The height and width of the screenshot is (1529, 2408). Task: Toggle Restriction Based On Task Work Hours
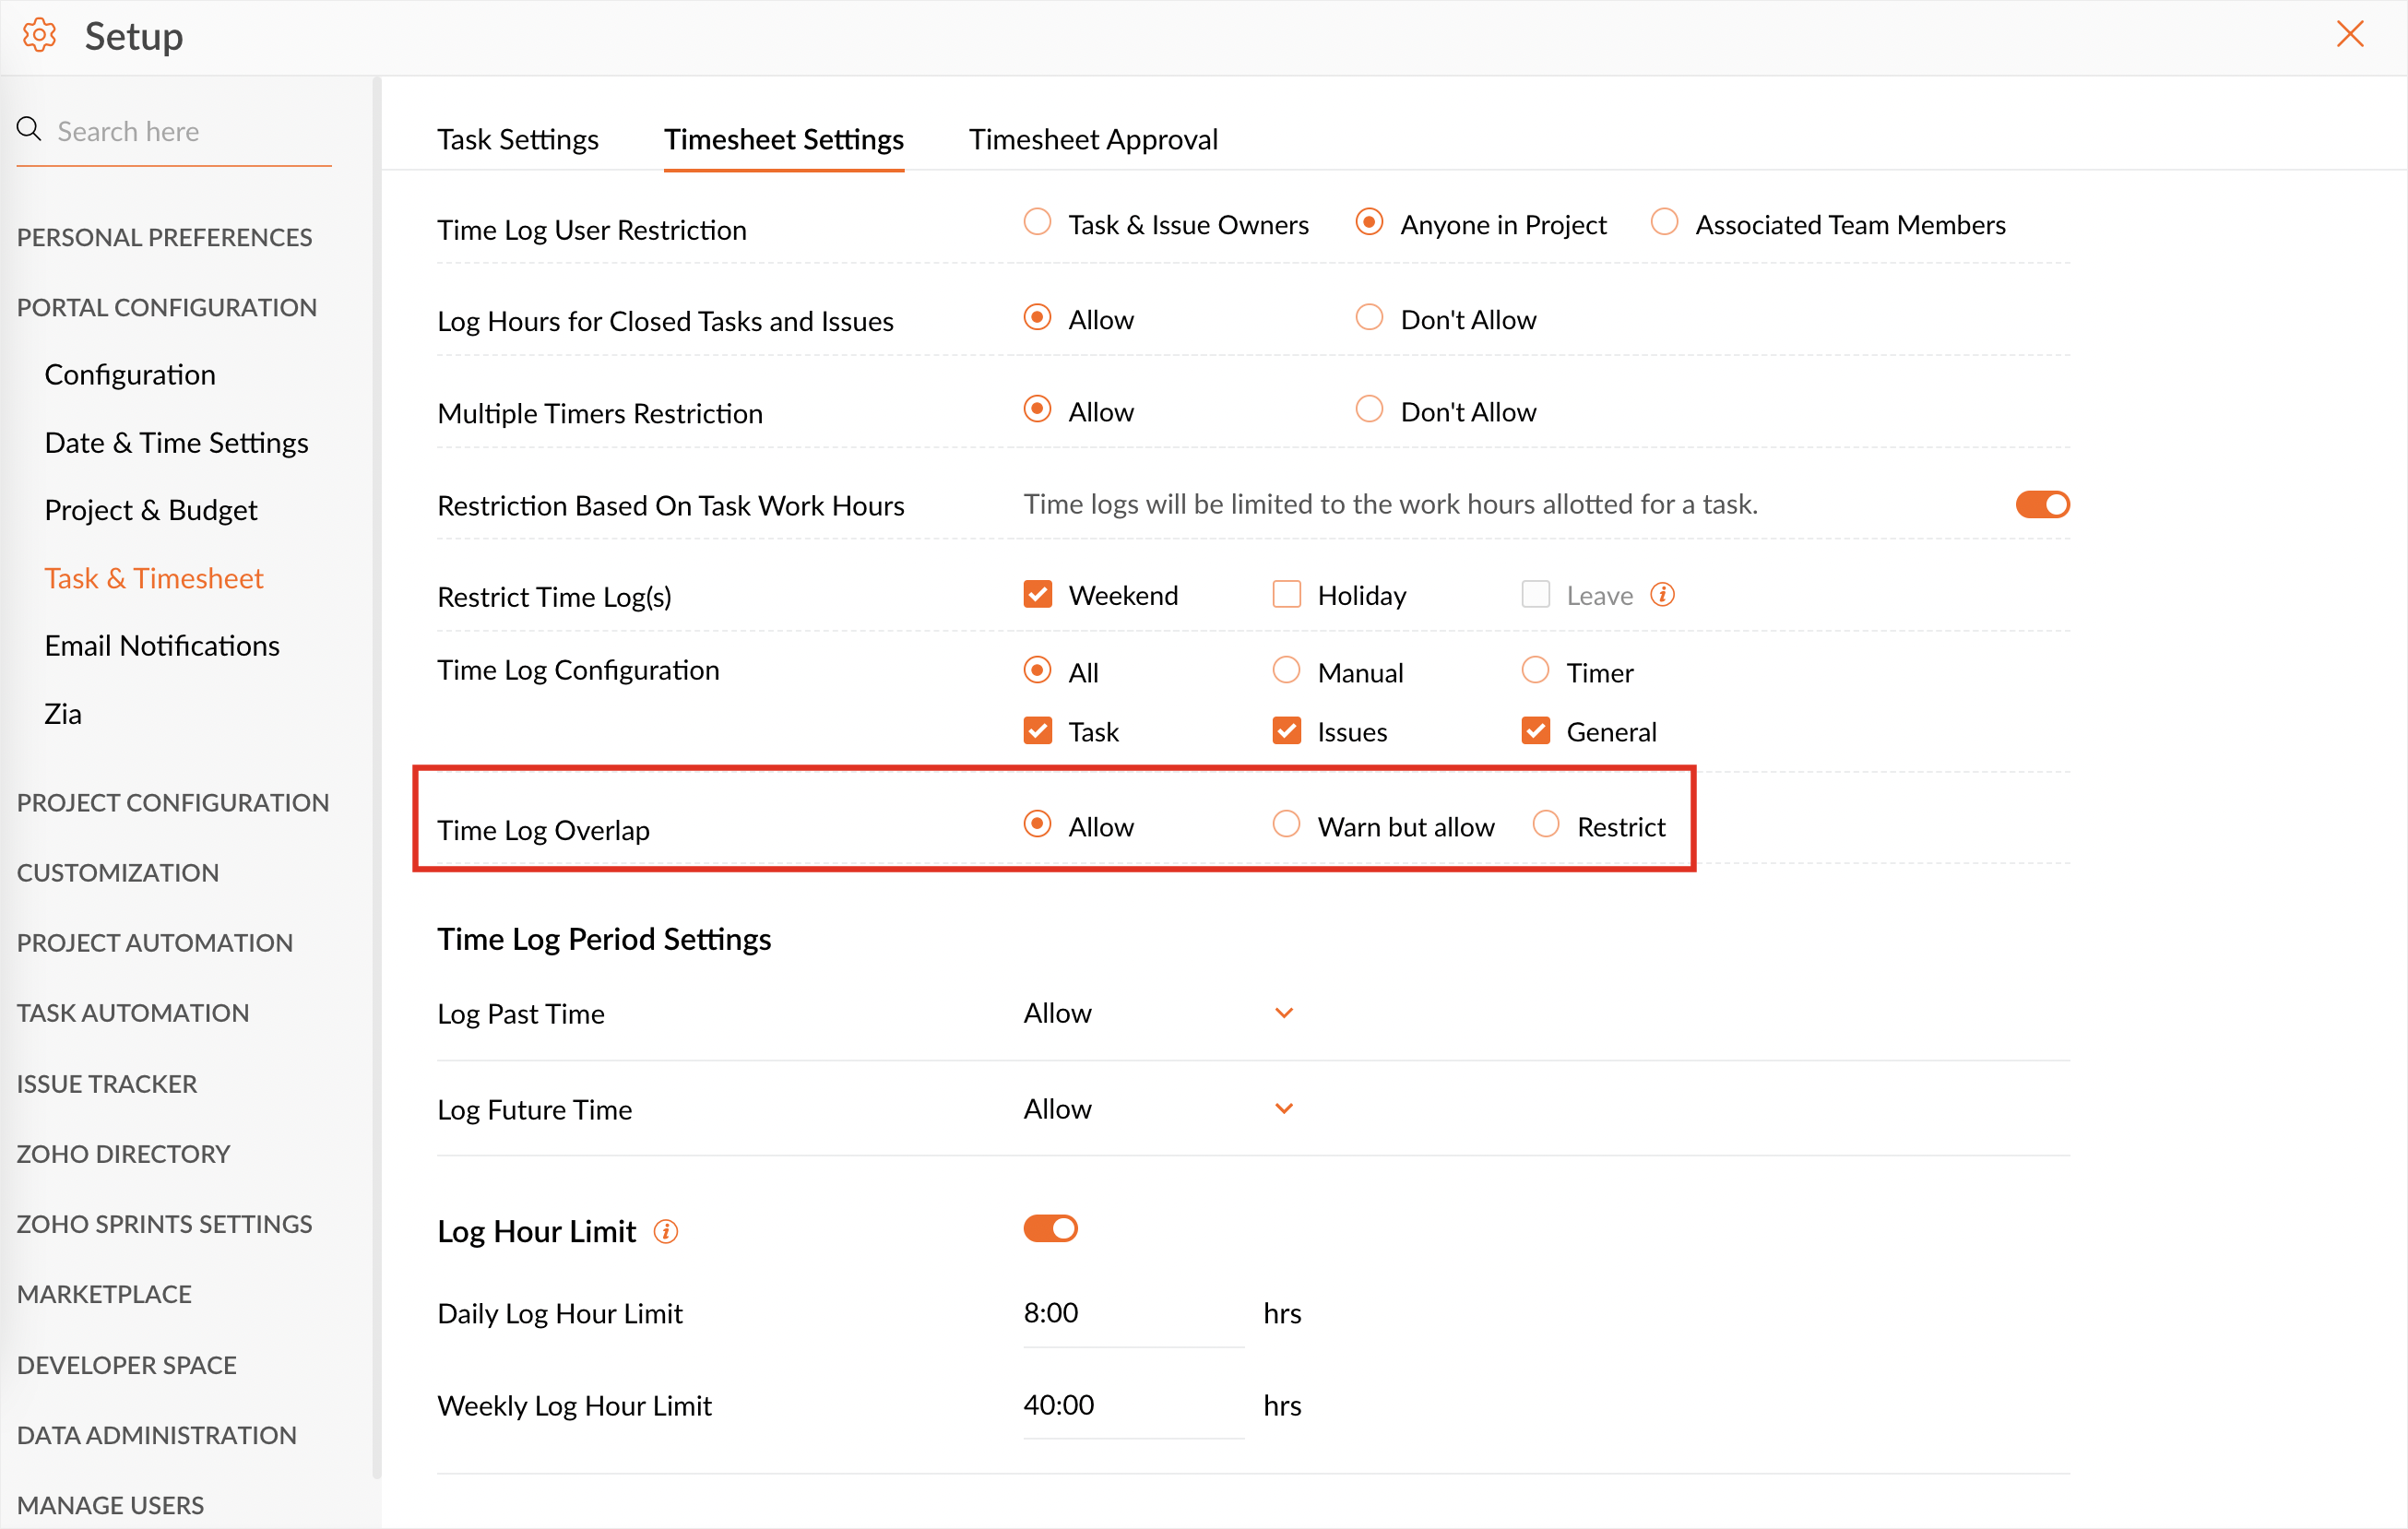[x=2042, y=505]
